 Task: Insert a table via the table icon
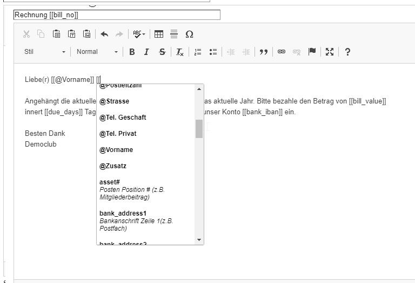click(x=159, y=34)
